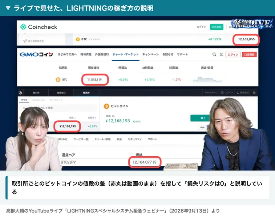Click the 緊急LIVE badge
The width and height of the screenshot is (275, 218).
(x=252, y=24)
